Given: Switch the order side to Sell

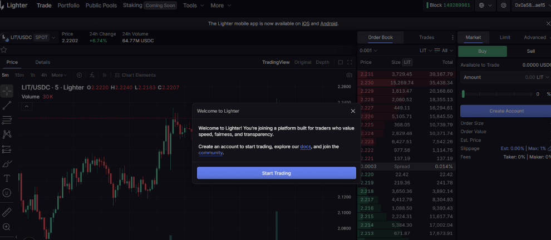Looking at the screenshot, I should tap(530, 51).
